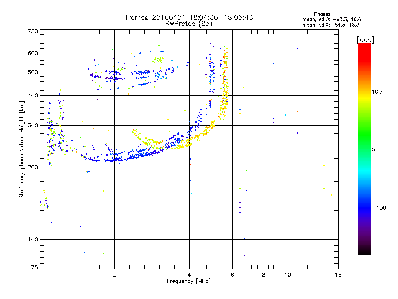Click the 750 tick on the height axis
Screen dimensions: 398x299
click(x=33, y=31)
